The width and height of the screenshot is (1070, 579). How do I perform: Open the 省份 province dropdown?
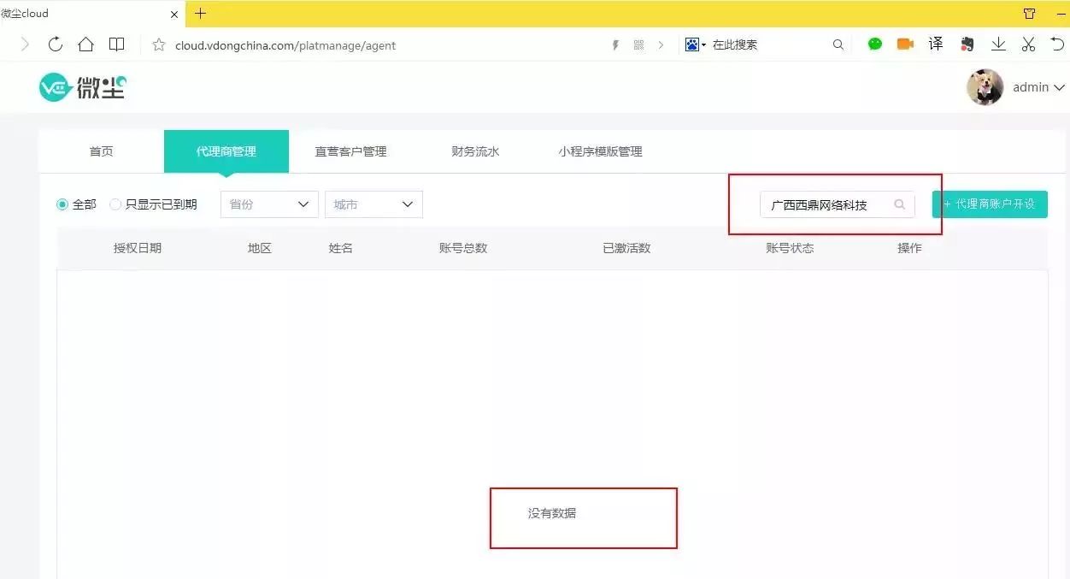pos(269,204)
